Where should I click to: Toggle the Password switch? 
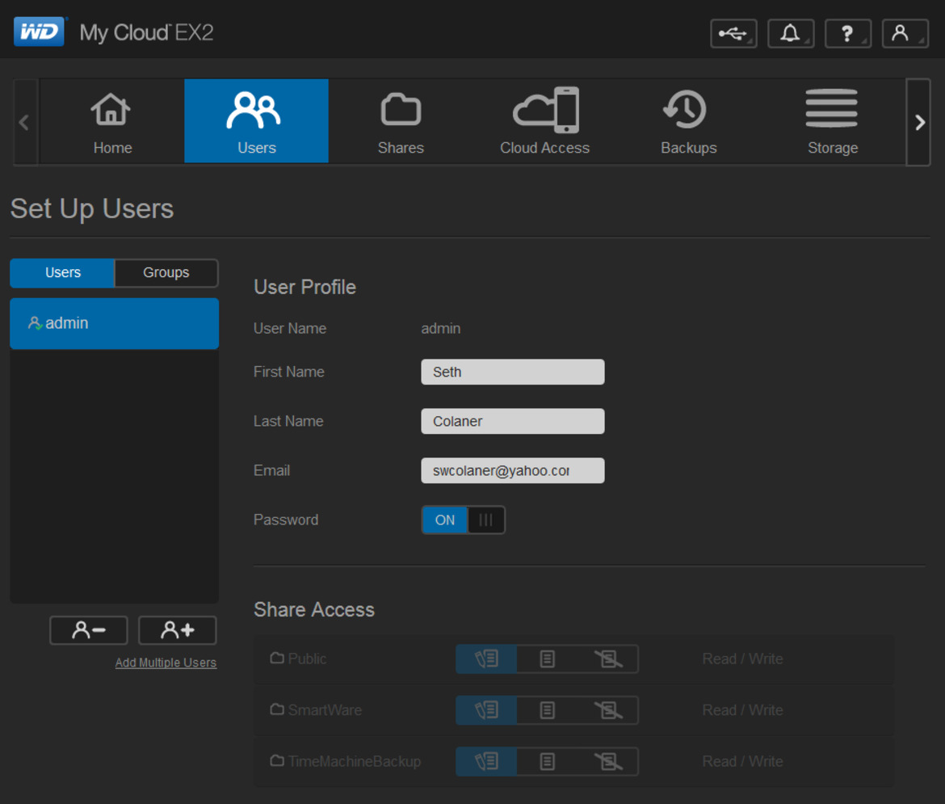[x=463, y=520]
